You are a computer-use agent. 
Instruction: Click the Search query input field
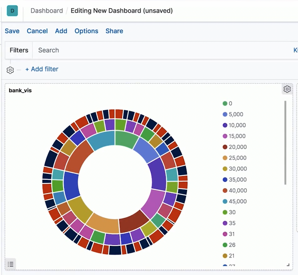(x=162, y=50)
